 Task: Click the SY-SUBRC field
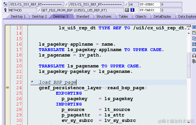(150, 4)
